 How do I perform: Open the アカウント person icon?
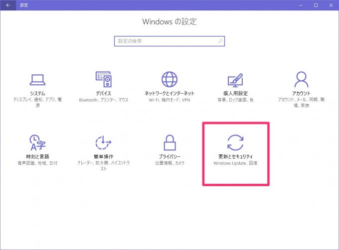point(302,79)
